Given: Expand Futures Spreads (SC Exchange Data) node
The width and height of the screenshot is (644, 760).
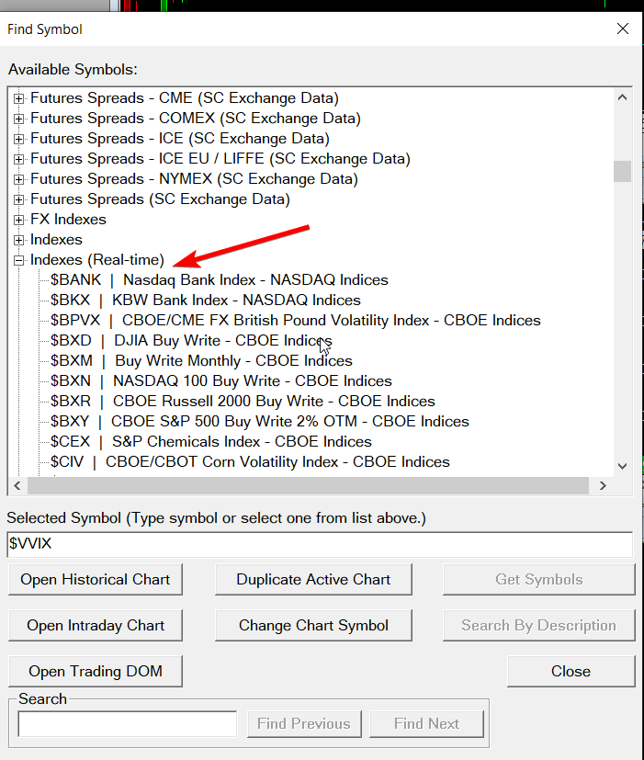Looking at the screenshot, I should [18, 199].
